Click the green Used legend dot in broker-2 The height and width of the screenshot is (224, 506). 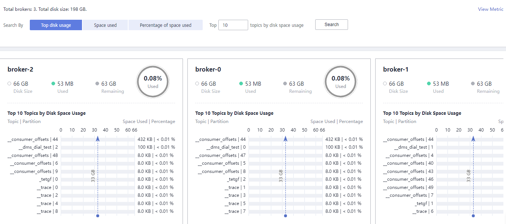53,84
